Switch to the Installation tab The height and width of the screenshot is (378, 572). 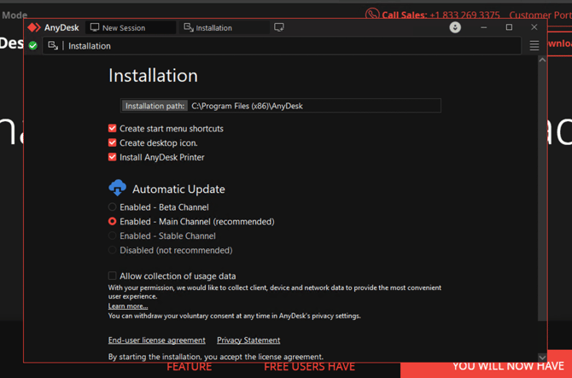(225, 27)
